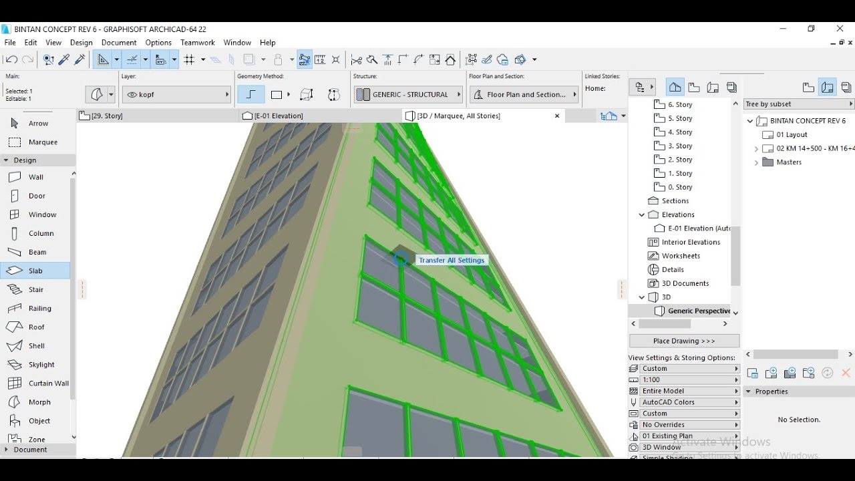Select the rectangular geometry method
The width and height of the screenshot is (855, 481).
click(276, 95)
